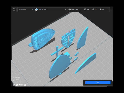The width and height of the screenshot is (124, 93).
Task: Open the Fine 0.1mm profile settings
Action: pos(75,10)
